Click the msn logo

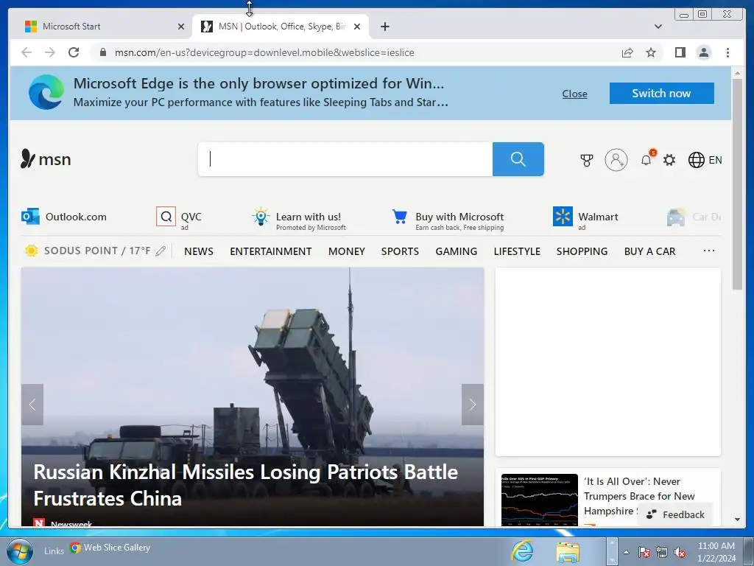click(46, 159)
